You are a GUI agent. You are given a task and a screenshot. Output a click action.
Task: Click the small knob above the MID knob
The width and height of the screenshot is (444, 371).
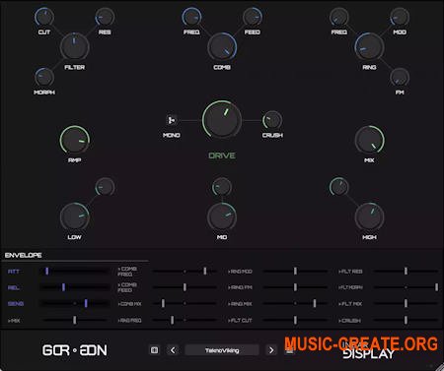click(222, 187)
